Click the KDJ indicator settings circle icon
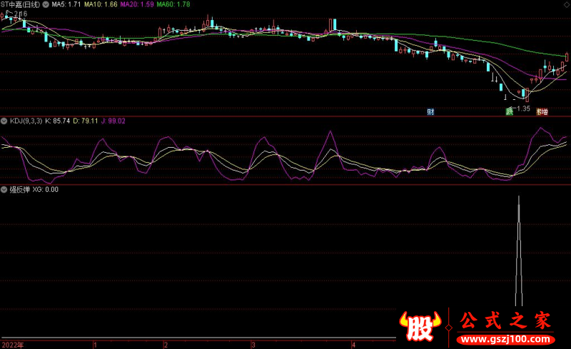 pyautogui.click(x=4, y=121)
